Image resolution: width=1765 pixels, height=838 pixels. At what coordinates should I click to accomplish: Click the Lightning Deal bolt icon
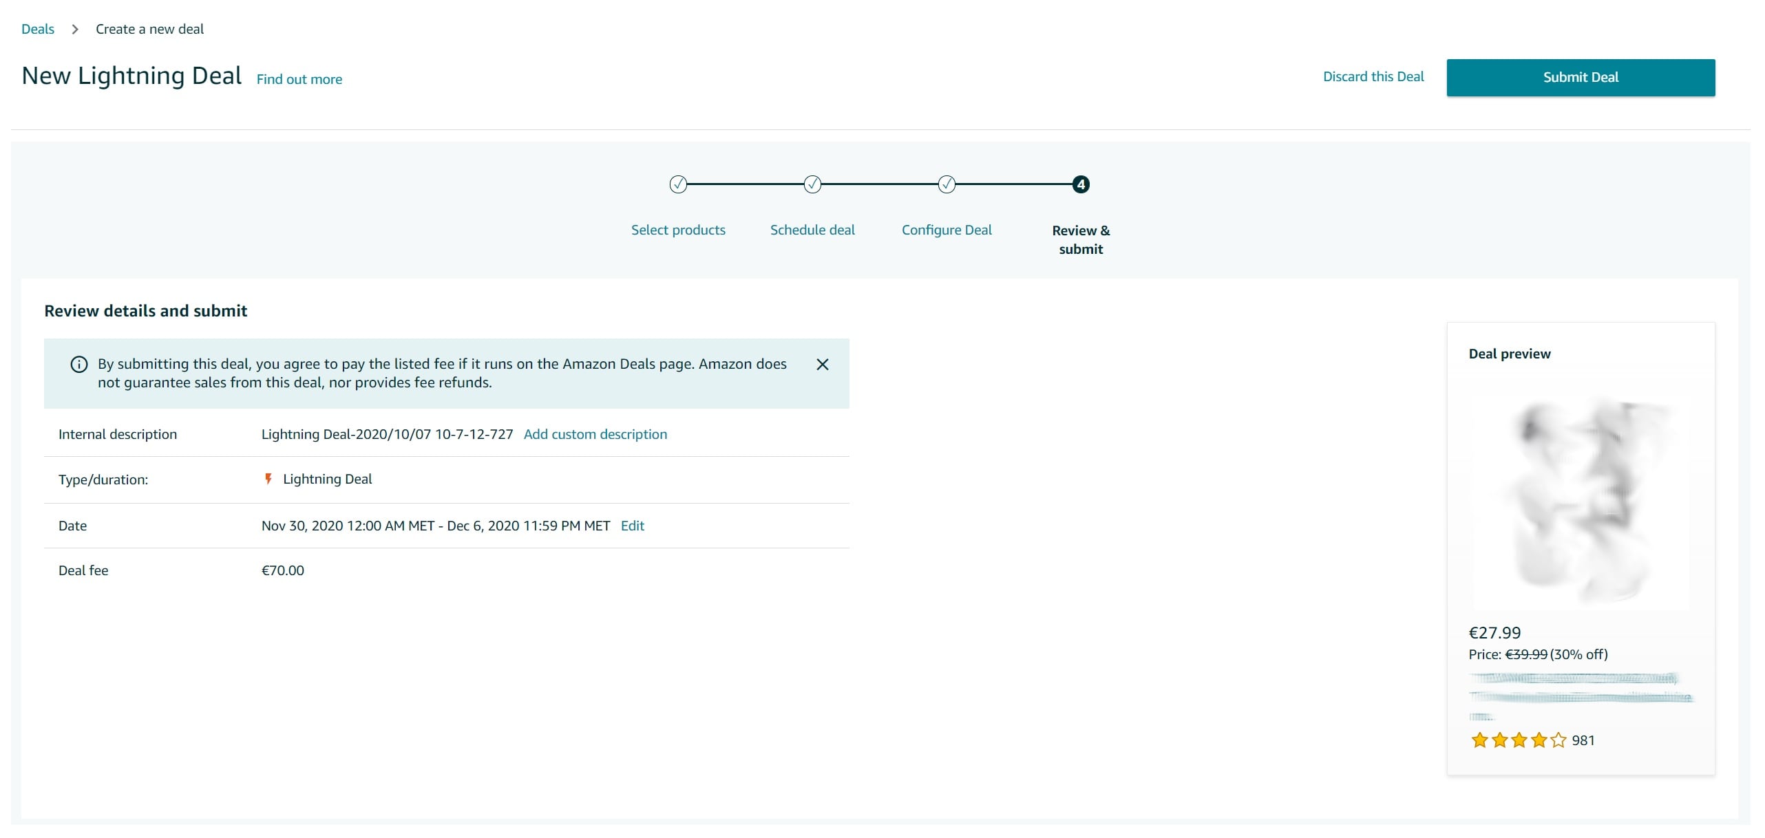click(x=268, y=479)
